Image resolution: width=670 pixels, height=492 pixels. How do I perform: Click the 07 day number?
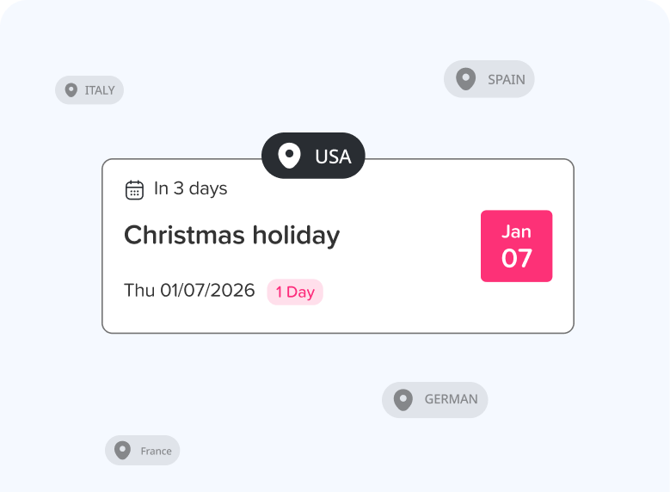[x=516, y=258]
